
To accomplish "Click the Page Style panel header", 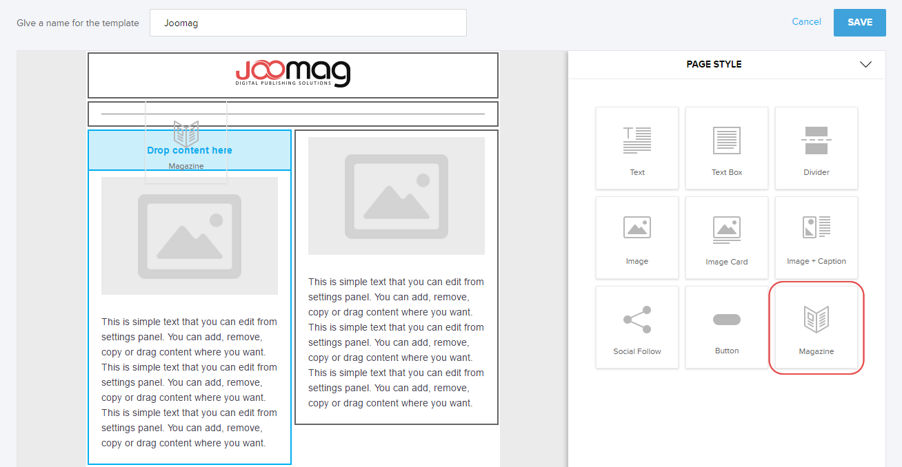I will point(714,64).
